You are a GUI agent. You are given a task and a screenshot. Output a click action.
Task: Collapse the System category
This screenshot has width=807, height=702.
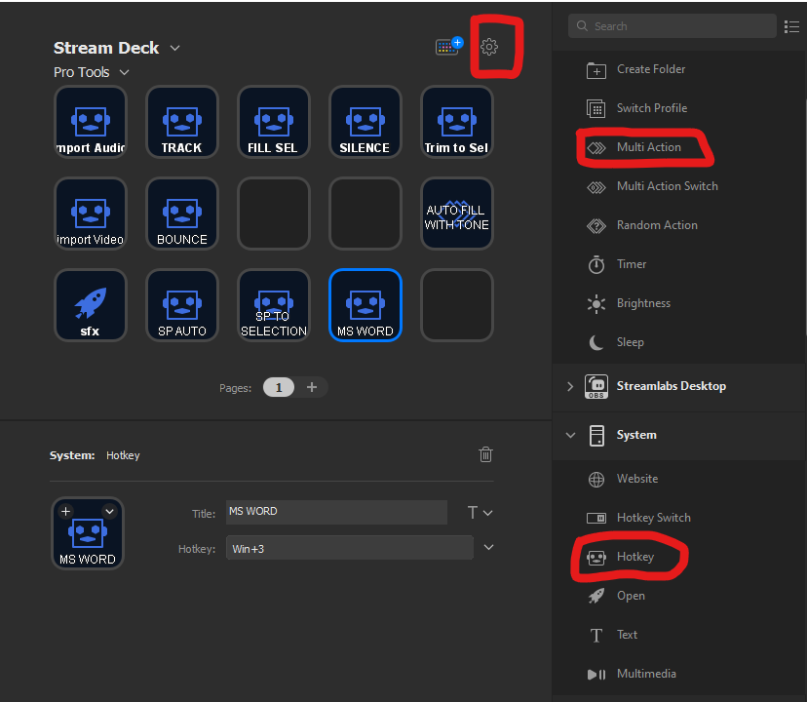(570, 435)
